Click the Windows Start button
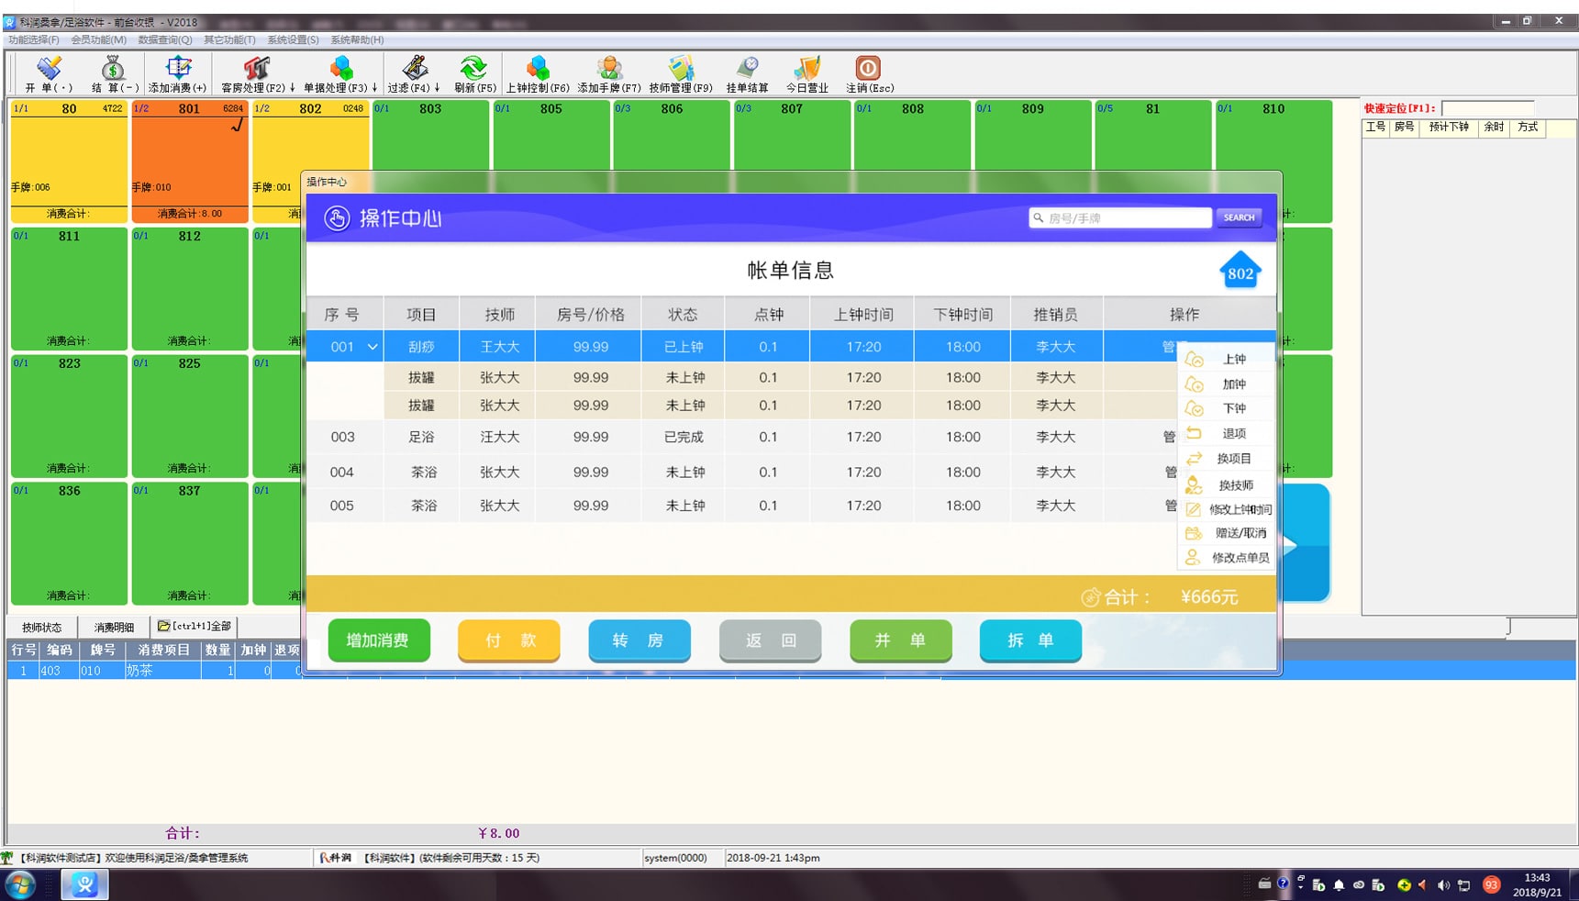Screen dimensions: 1579x901 click(20, 885)
